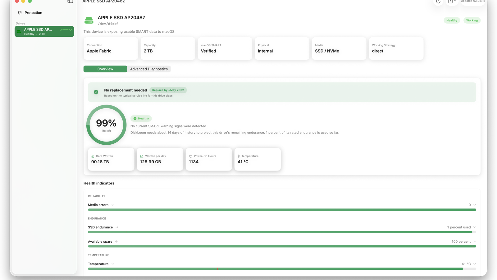497x280 pixels.
Task: Click the Working status badge
Action: coord(472,21)
